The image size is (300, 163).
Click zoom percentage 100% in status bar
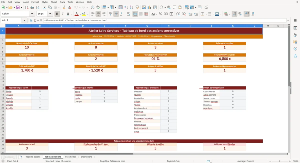(x=296, y=161)
